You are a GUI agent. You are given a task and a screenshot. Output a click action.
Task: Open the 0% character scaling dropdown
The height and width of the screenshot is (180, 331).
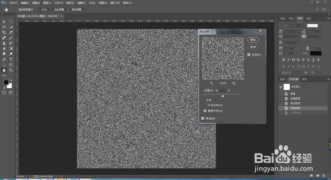click(x=298, y=42)
